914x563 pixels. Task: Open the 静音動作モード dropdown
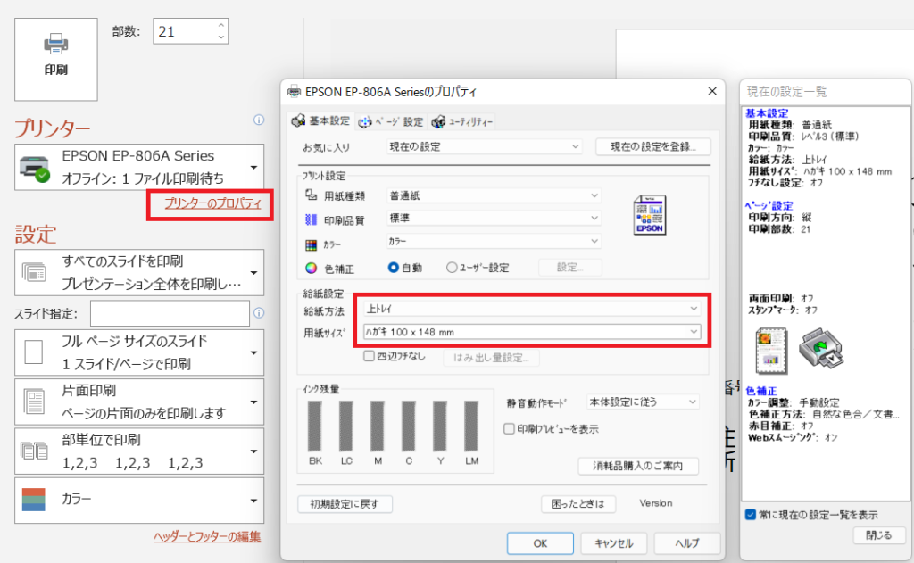point(643,402)
